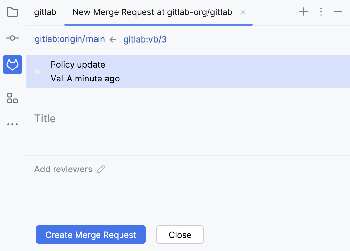This screenshot has height=251, width=350.
Task: Open the More Tool Windows icon
Action: pyautogui.click(x=12, y=124)
